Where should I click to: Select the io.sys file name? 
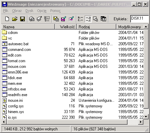pyautogui.click(x=12, y=117)
